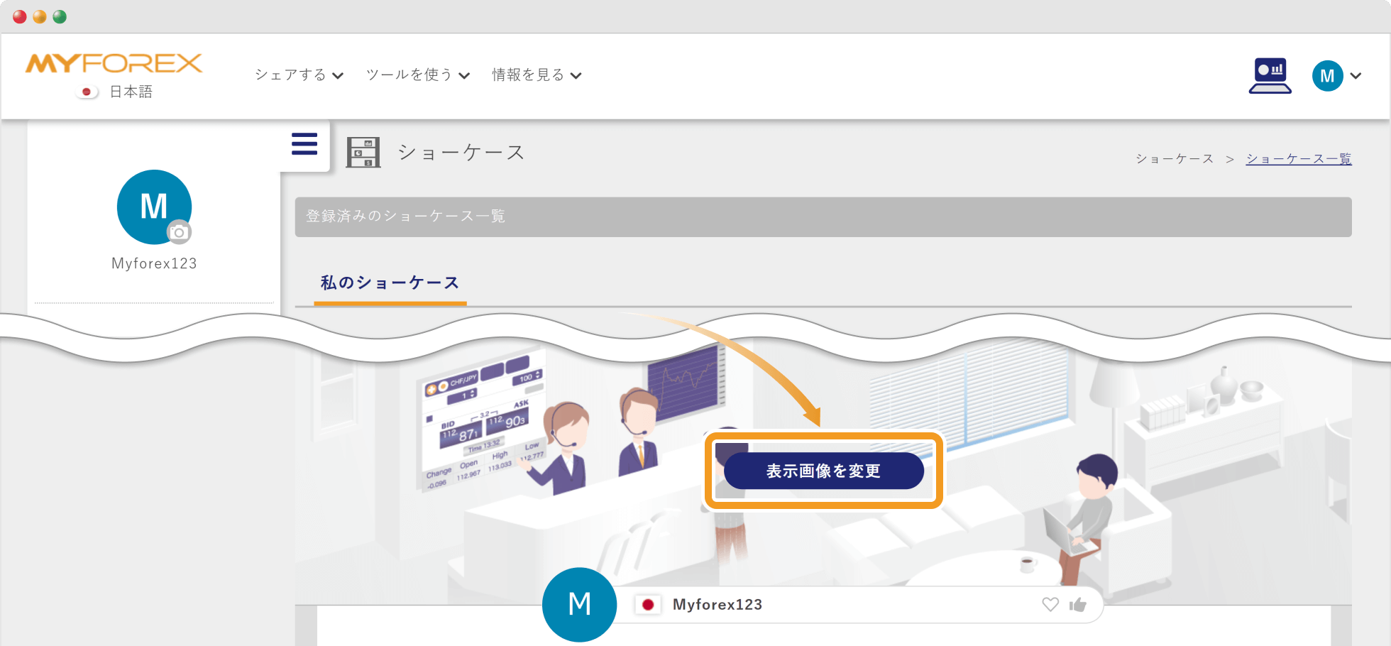Click the Japan flag beside Myforex123 showcase entry
1391x646 pixels.
click(648, 605)
